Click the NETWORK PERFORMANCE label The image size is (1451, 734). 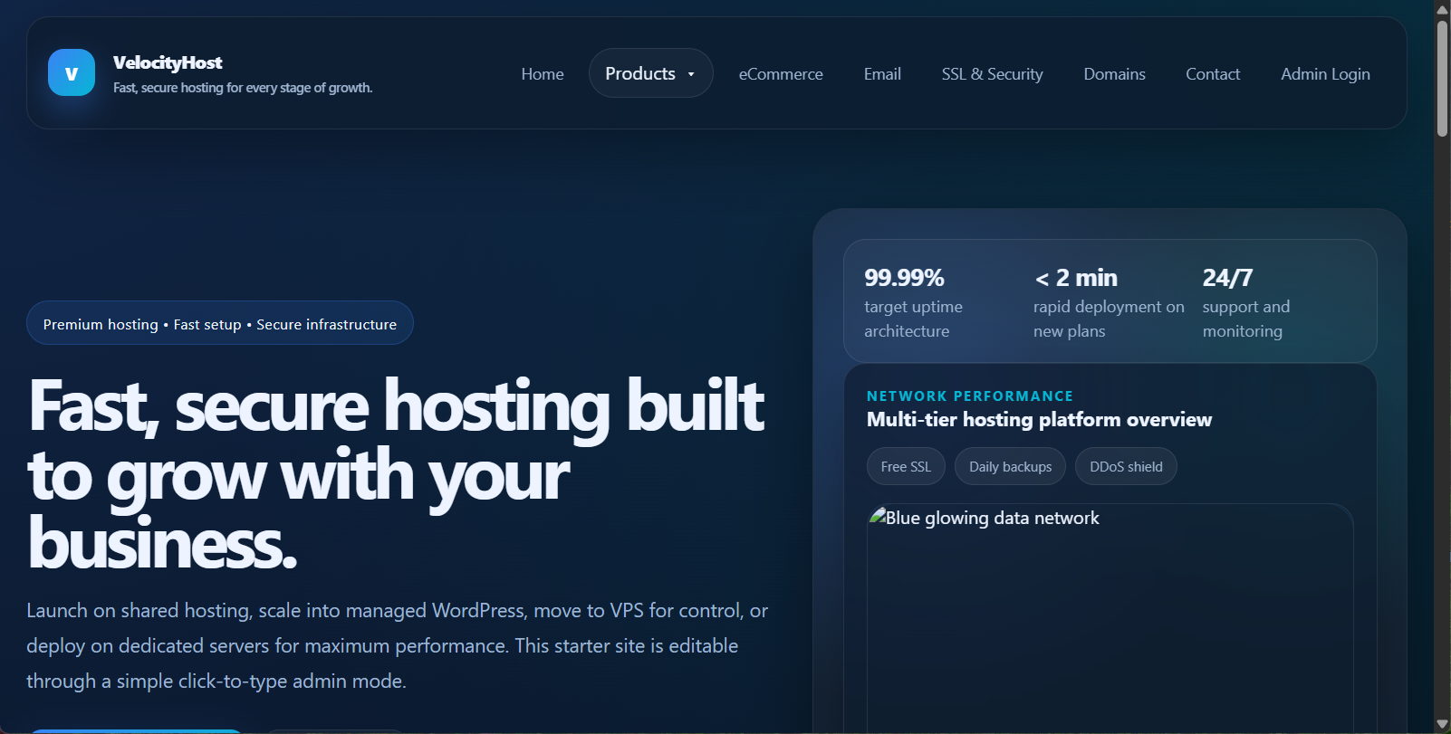point(969,396)
